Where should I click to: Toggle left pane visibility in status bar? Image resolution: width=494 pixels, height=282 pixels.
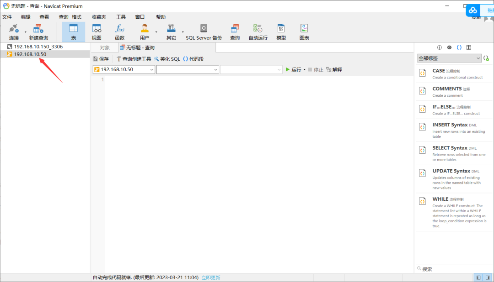(x=478, y=277)
